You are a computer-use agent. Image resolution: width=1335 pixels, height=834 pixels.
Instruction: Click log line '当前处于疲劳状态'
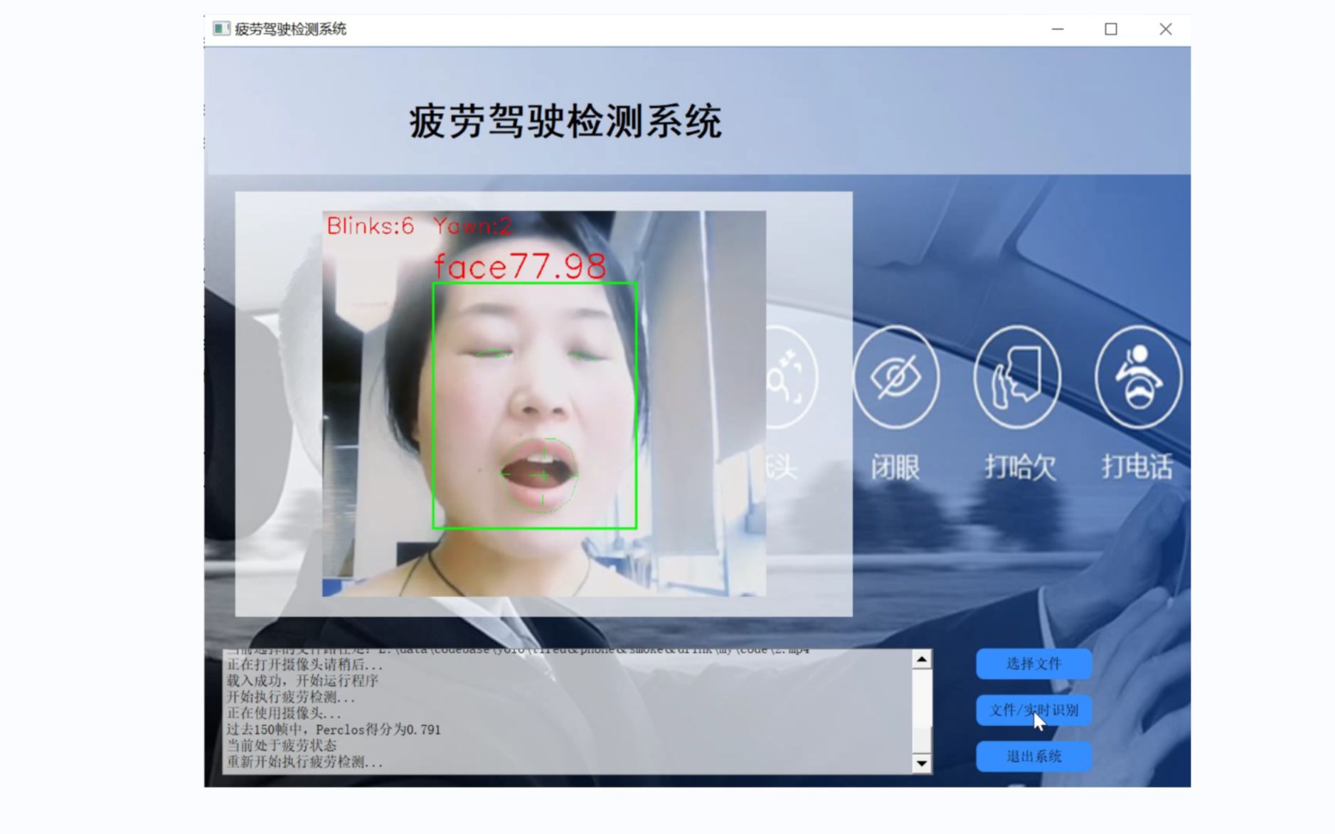click(282, 745)
